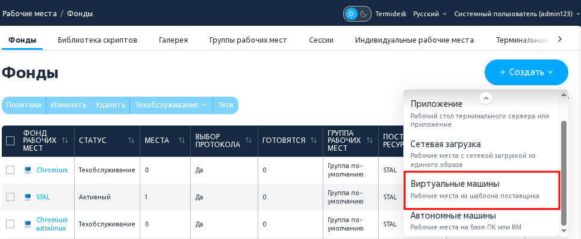Viewport: 581px width, 239px height.
Task: Open the Создать dropdown button
Action: pos(526,72)
